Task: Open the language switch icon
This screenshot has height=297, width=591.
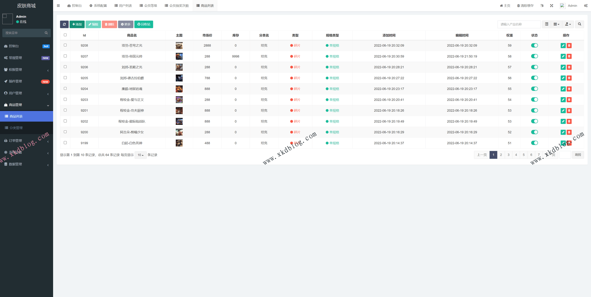Action: (542, 6)
